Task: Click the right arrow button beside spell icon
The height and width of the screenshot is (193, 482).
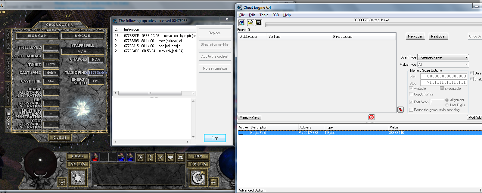Action: (213, 182)
